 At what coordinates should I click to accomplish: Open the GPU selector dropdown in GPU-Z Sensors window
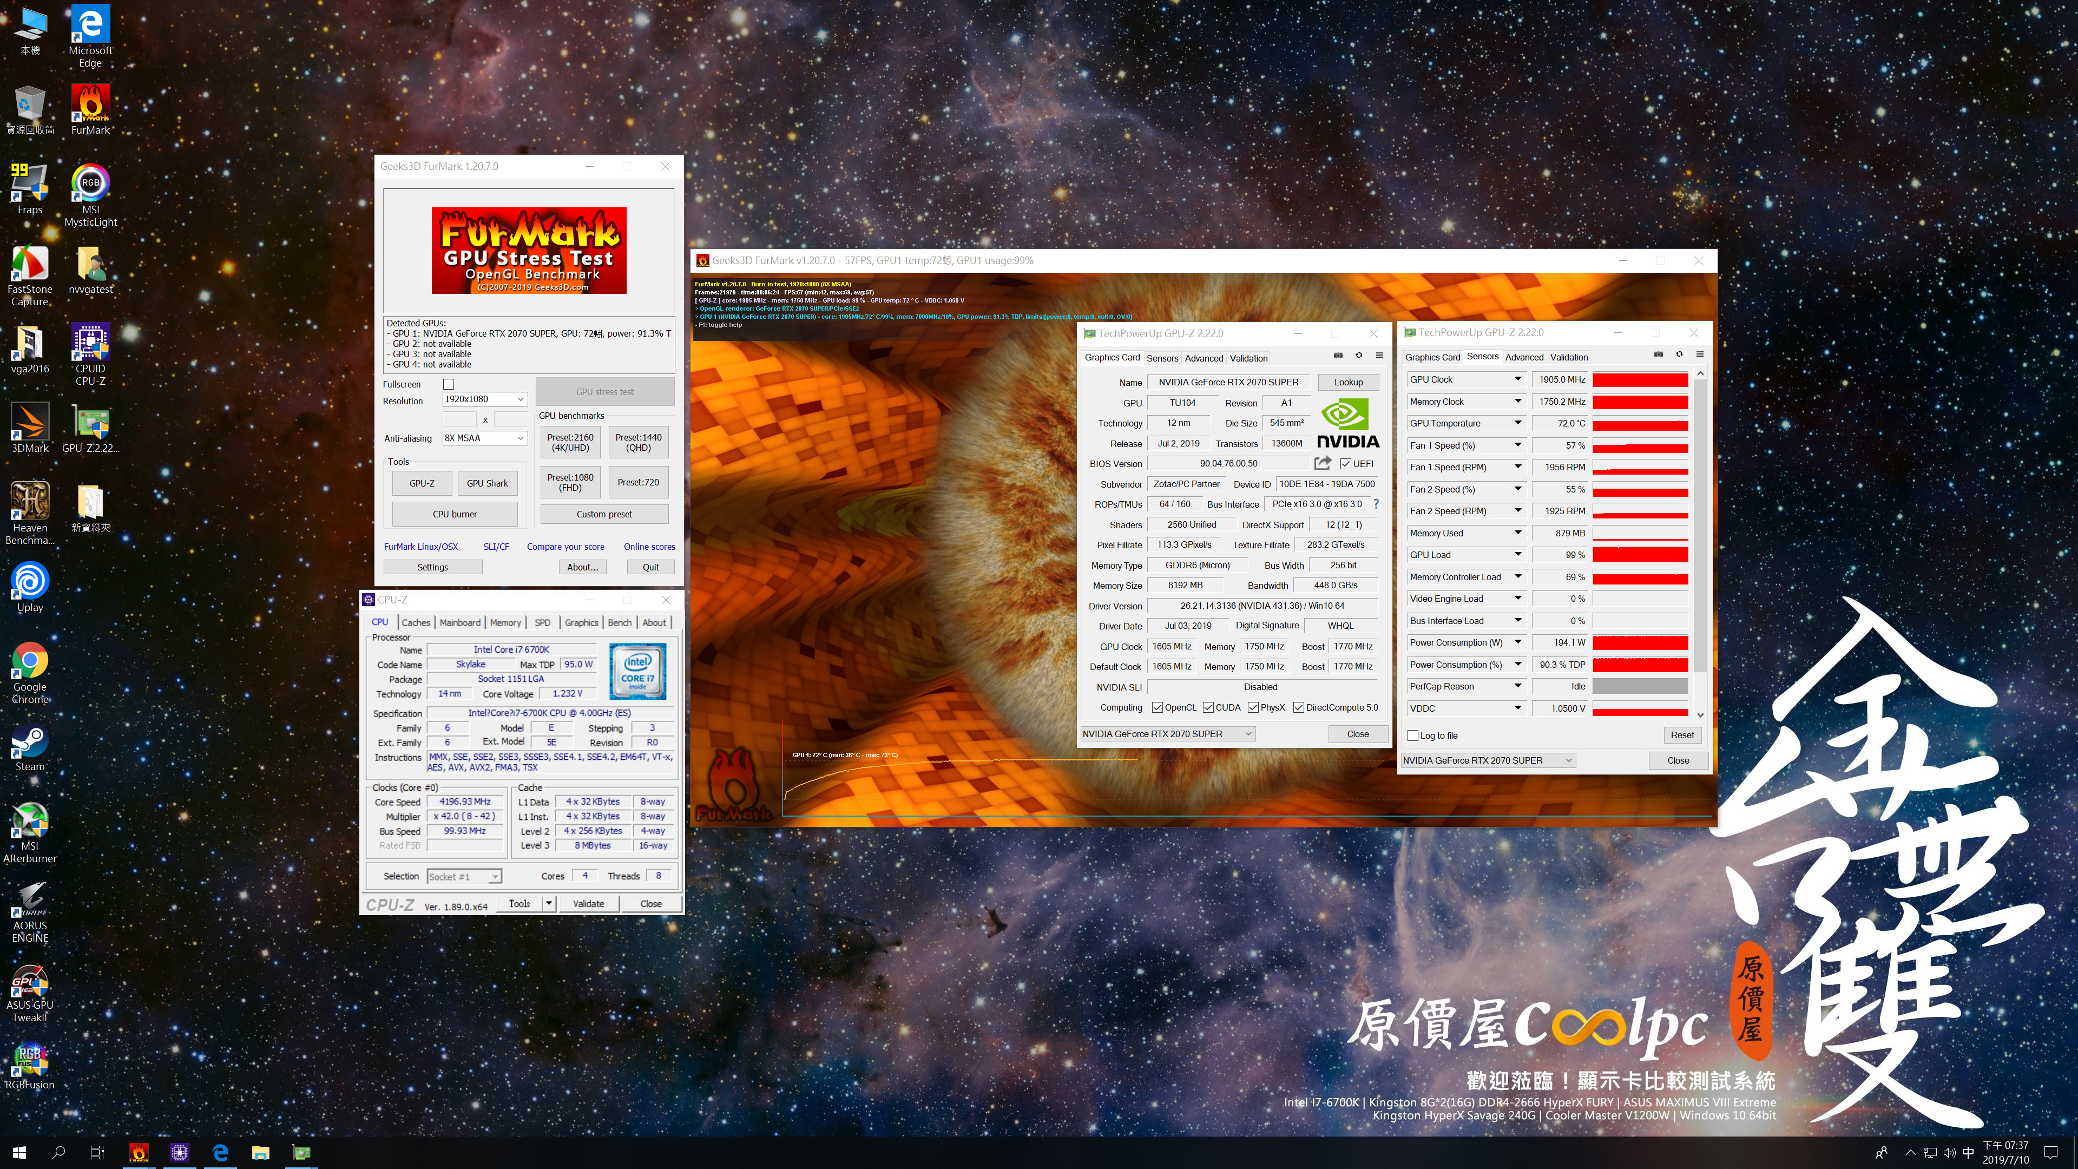pyautogui.click(x=1488, y=760)
